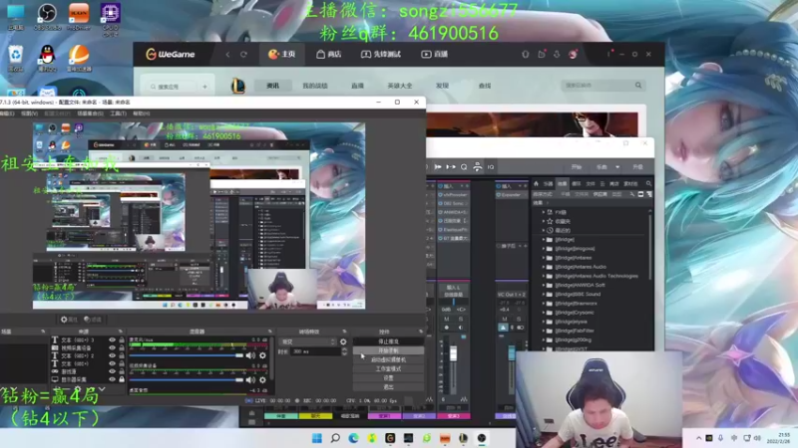Mute the first OBS mixer channel speaker
Screen dimensions: 798x448
coord(250,355)
